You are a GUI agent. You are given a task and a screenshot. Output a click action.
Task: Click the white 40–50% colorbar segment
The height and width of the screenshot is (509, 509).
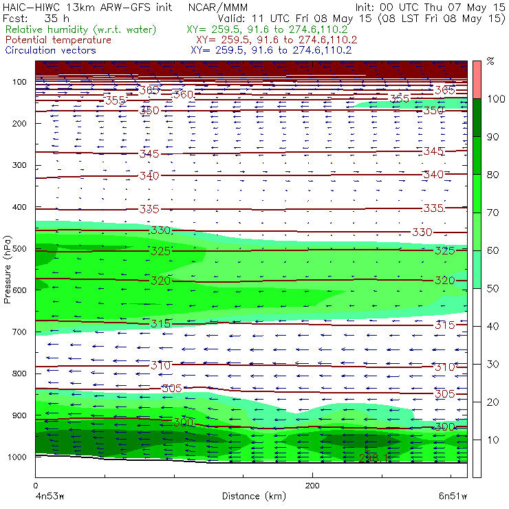[x=477, y=307]
